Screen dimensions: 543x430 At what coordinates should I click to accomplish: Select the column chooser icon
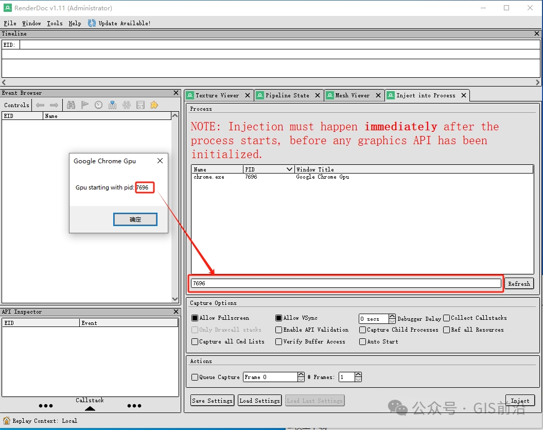click(x=113, y=105)
